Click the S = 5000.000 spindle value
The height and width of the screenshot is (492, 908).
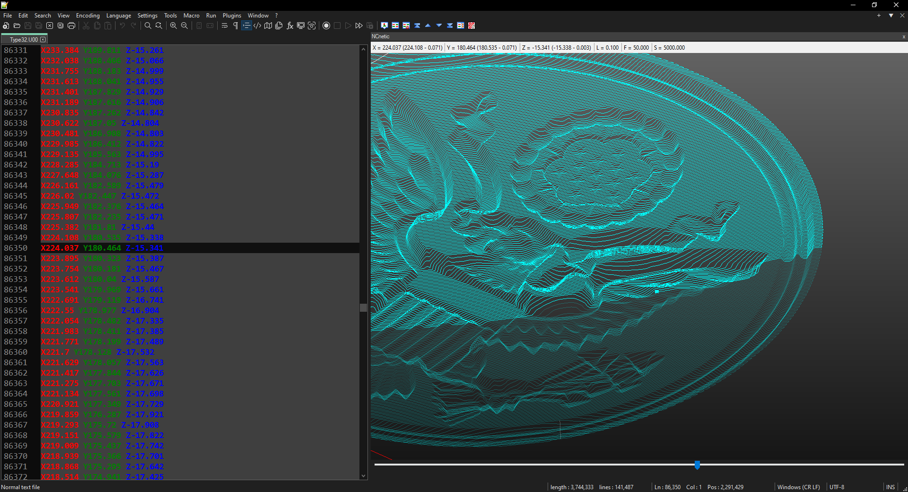pos(669,48)
